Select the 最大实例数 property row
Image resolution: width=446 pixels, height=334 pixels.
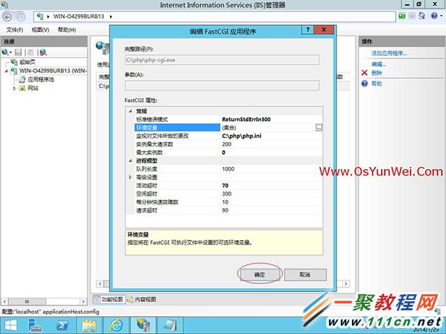229,152
